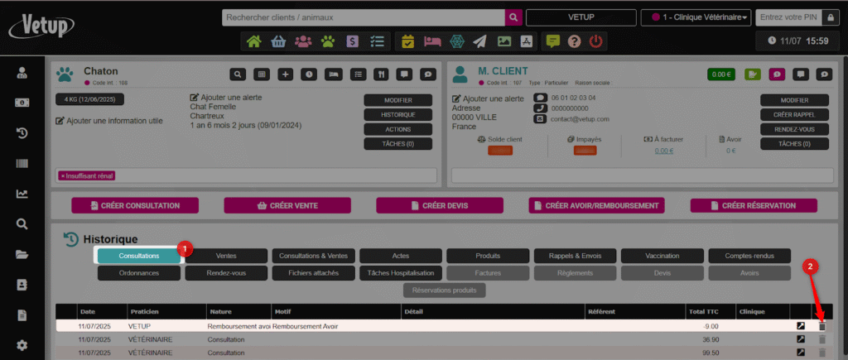Click the À facturer 0.00 € link
The width and height of the screenshot is (848, 360).
point(664,151)
